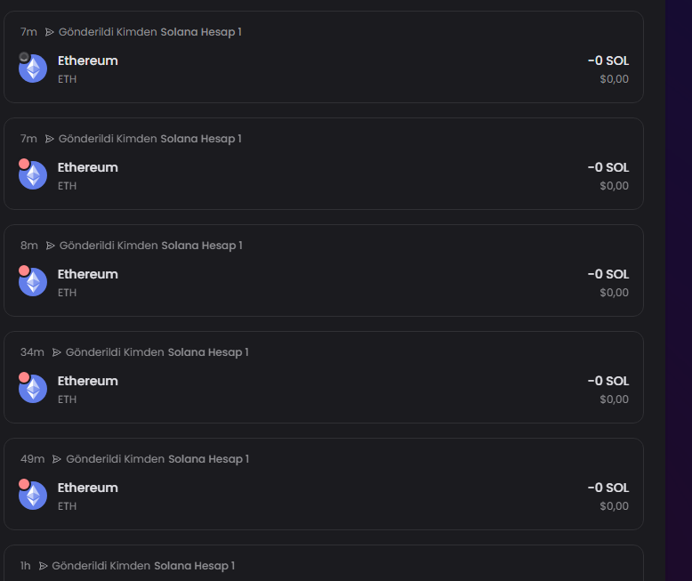Open the first 7m Ethereum transaction card
The width and height of the screenshot is (692, 581).
tap(324, 57)
